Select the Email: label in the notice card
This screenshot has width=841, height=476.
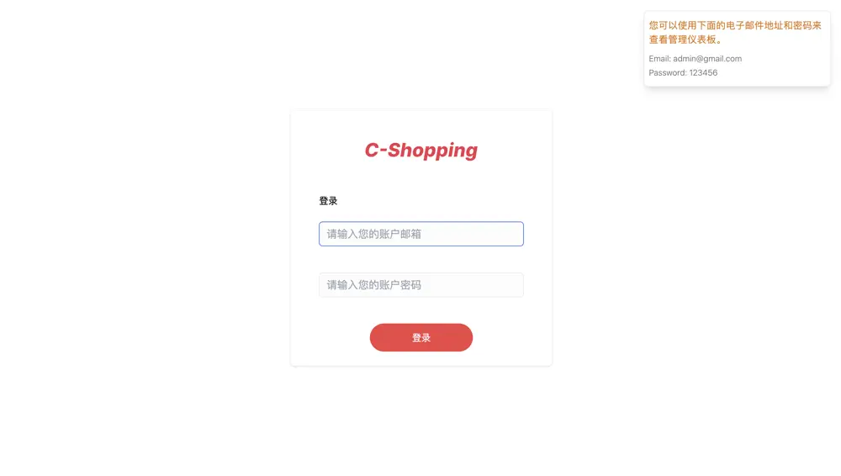pos(659,59)
